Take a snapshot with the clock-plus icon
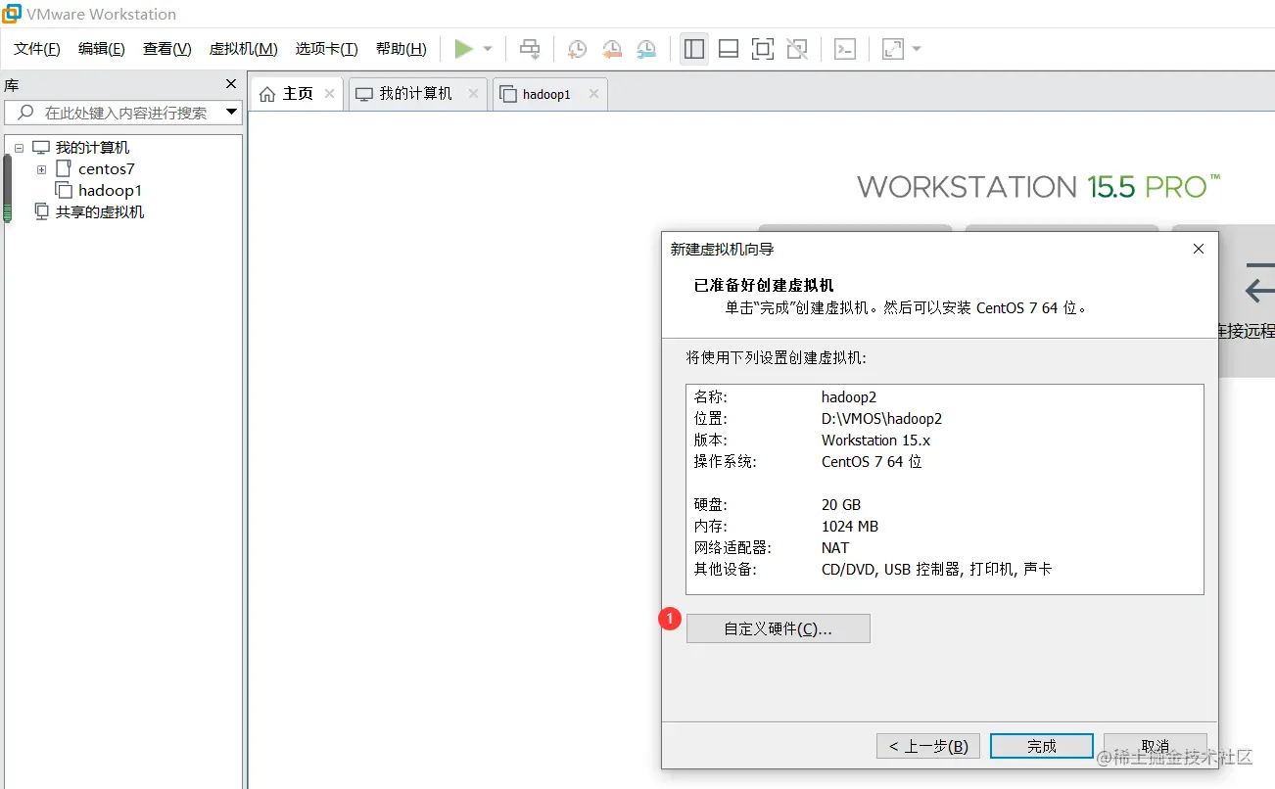This screenshot has height=789, width=1275. (x=578, y=49)
